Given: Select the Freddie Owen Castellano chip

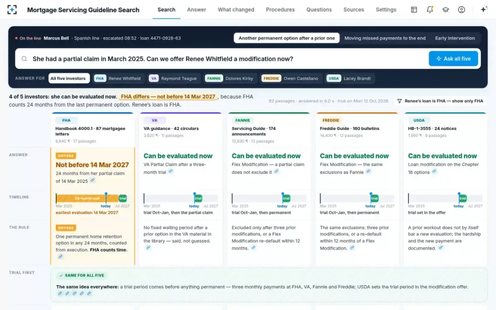Looking at the screenshot, I should [x=291, y=78].
